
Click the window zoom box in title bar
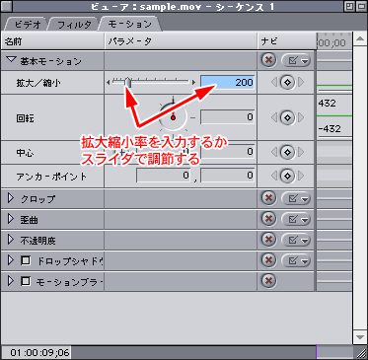tap(349, 6)
